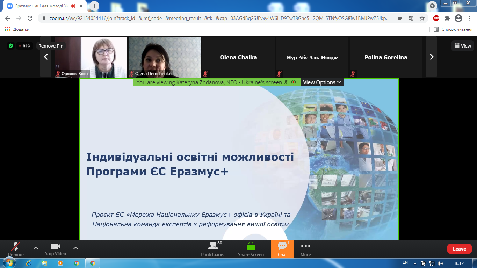Stop Video camera button

55,249
